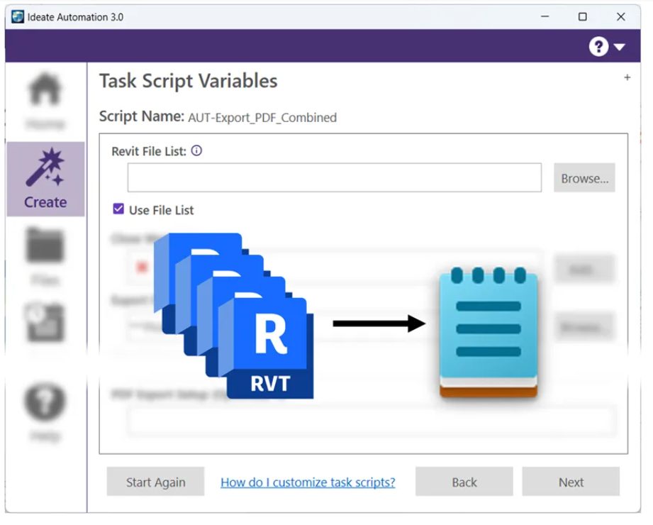Minimize the Ideate Automation window

point(545,16)
